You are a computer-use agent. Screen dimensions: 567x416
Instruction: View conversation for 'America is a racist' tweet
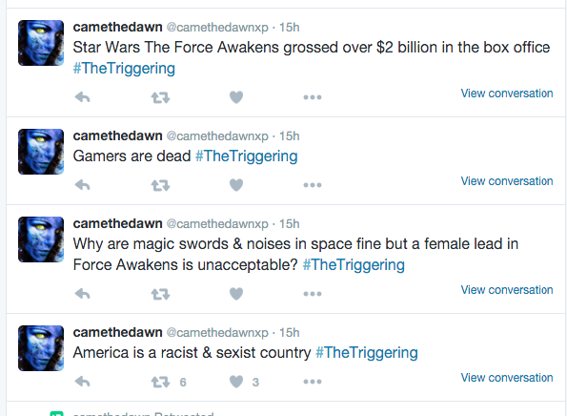507,378
